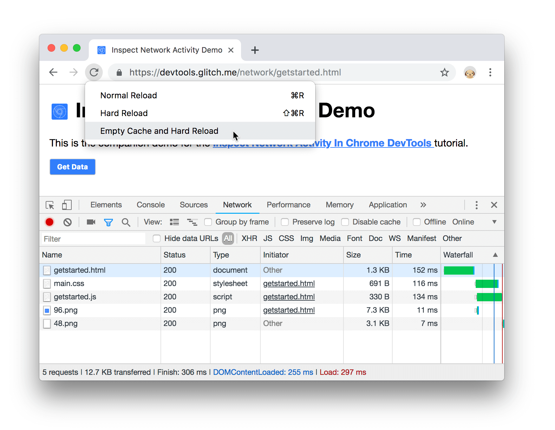Choose Hard Reload from menu
The height and width of the screenshot is (430, 555).
pos(200,113)
